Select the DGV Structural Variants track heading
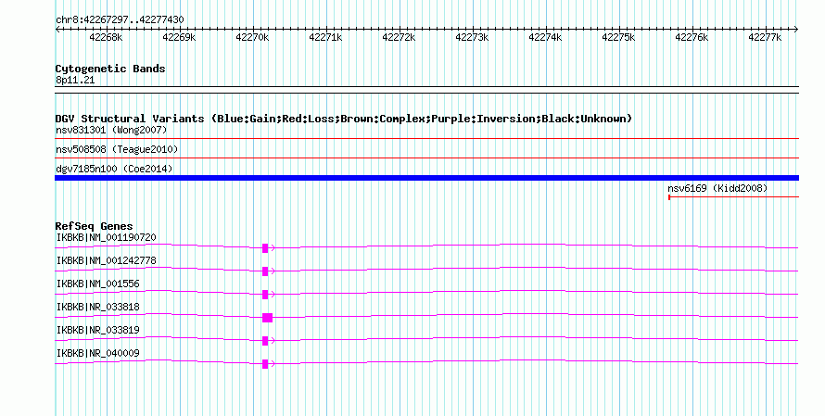825x416 pixels. [x=344, y=119]
